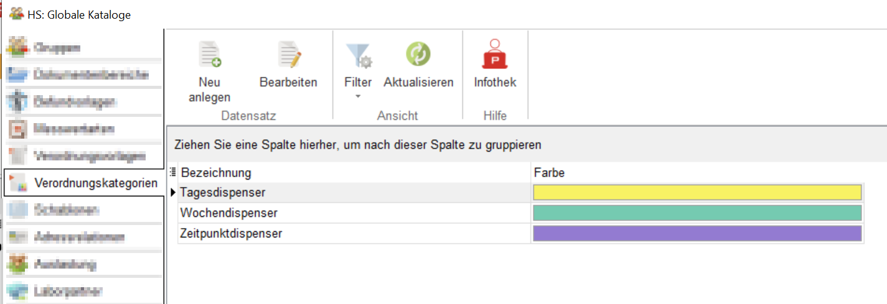Expand the Filter dropdown arrow
The height and width of the screenshot is (304, 887).
tap(358, 96)
